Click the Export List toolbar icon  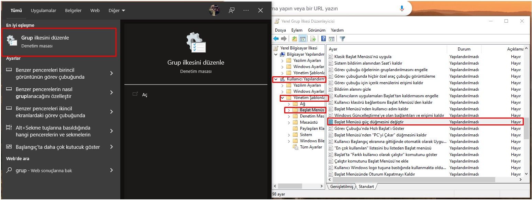pyautogui.click(x=313, y=39)
